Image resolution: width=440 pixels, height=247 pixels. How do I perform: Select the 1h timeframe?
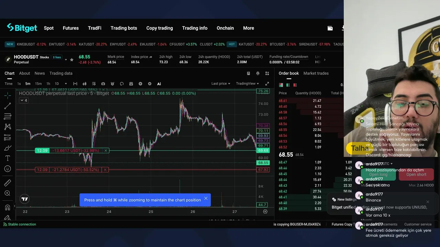[48, 84]
